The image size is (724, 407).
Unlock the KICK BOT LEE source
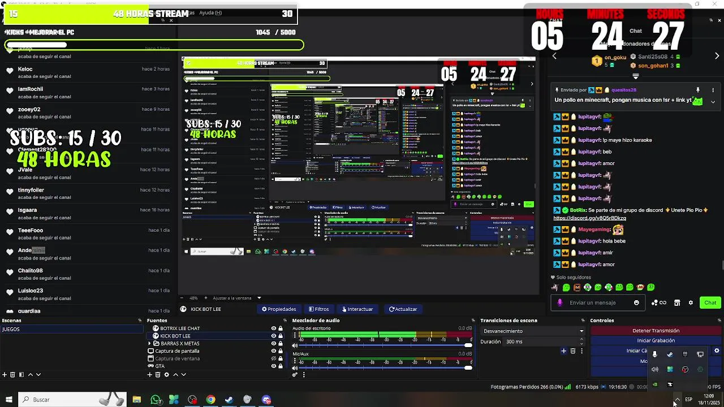[x=281, y=336]
